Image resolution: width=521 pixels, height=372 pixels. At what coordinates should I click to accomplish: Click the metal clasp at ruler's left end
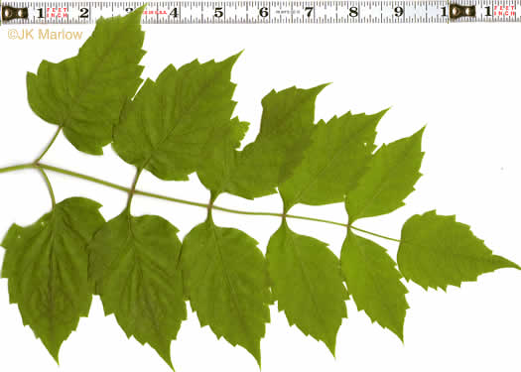tap(15, 13)
